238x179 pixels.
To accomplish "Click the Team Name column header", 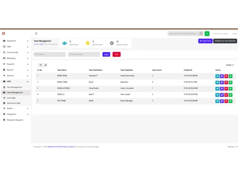I will point(62,70).
